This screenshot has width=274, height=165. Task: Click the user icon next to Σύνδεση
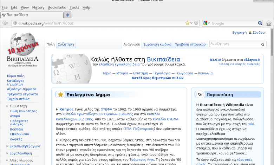(x=250, y=33)
